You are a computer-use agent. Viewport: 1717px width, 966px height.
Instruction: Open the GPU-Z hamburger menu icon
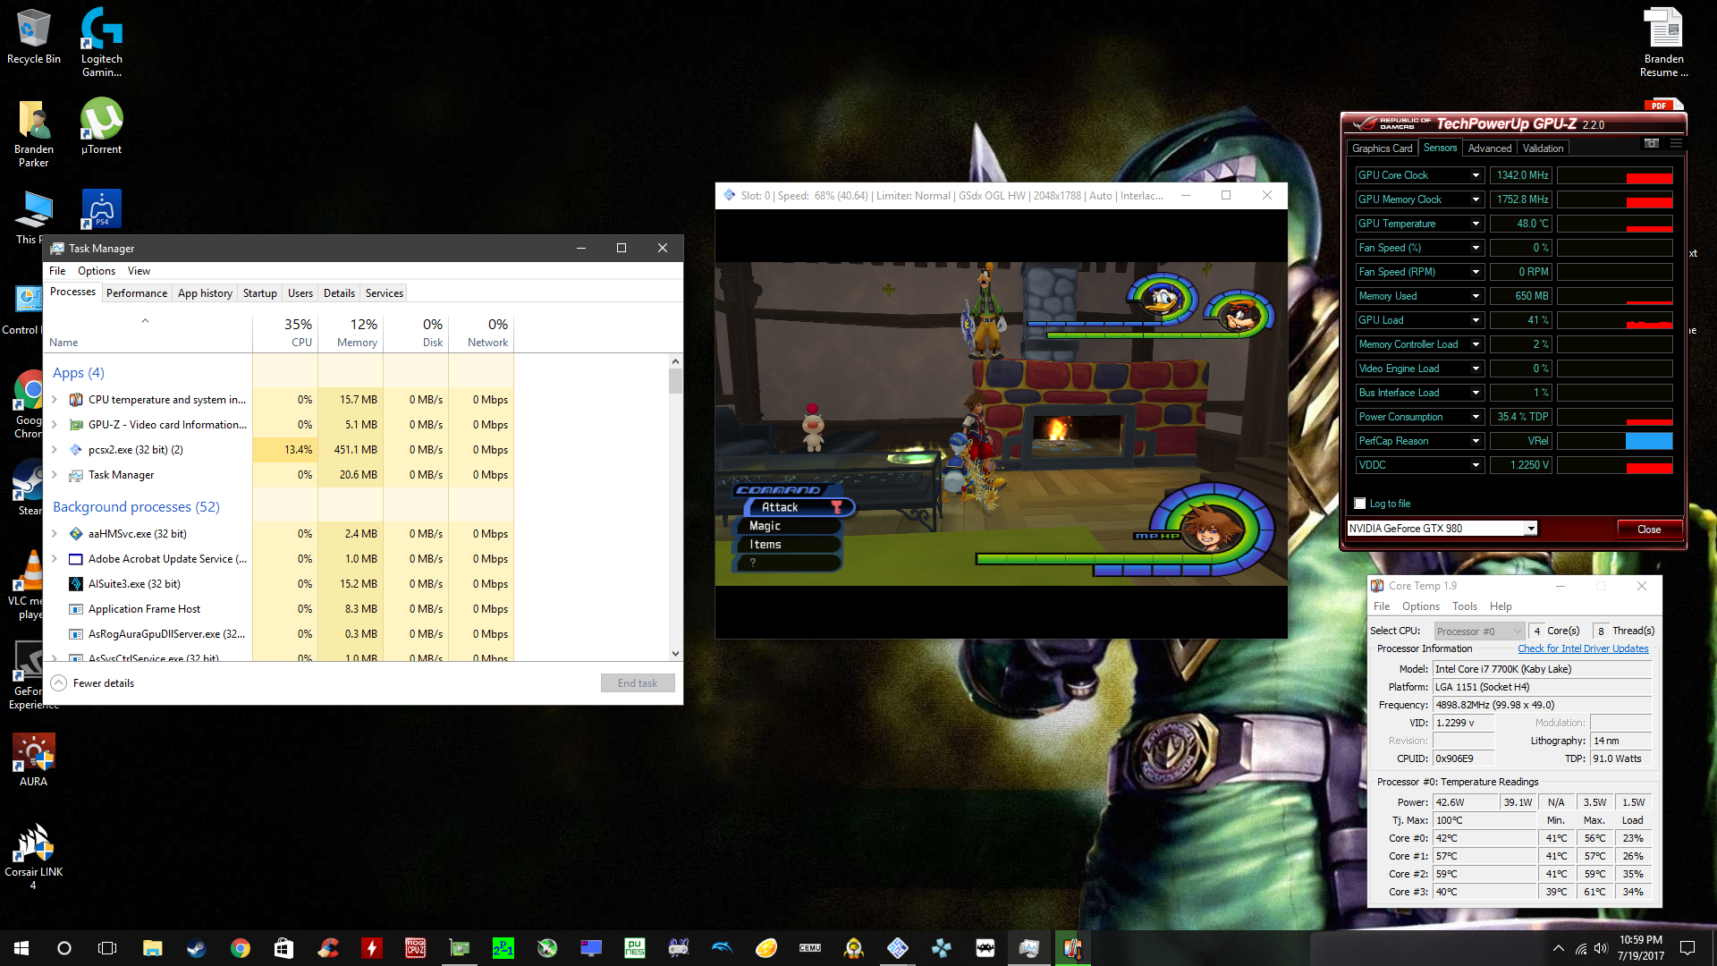pyautogui.click(x=1677, y=143)
